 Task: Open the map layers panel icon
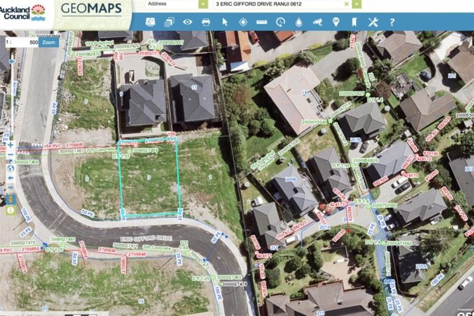168,22
